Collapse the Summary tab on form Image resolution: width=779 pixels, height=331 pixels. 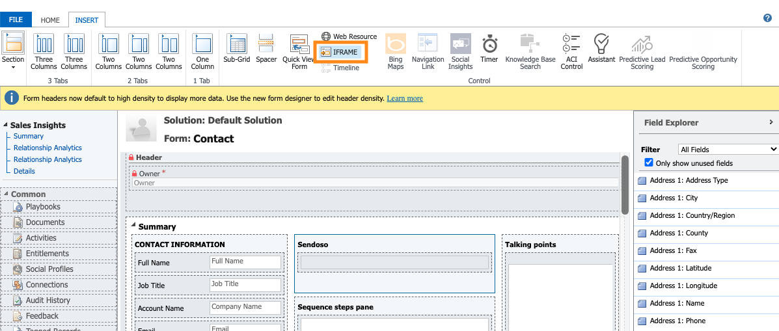133,225
